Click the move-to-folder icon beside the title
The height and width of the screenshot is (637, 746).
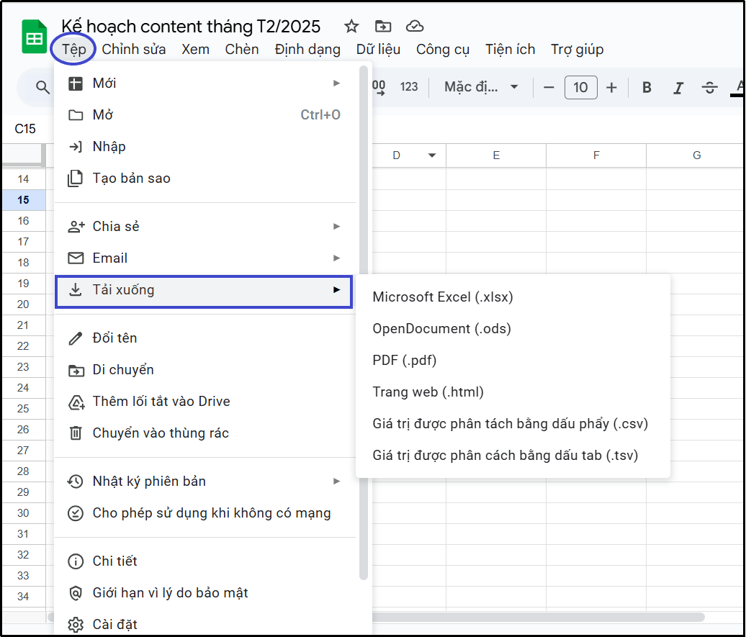click(x=383, y=27)
